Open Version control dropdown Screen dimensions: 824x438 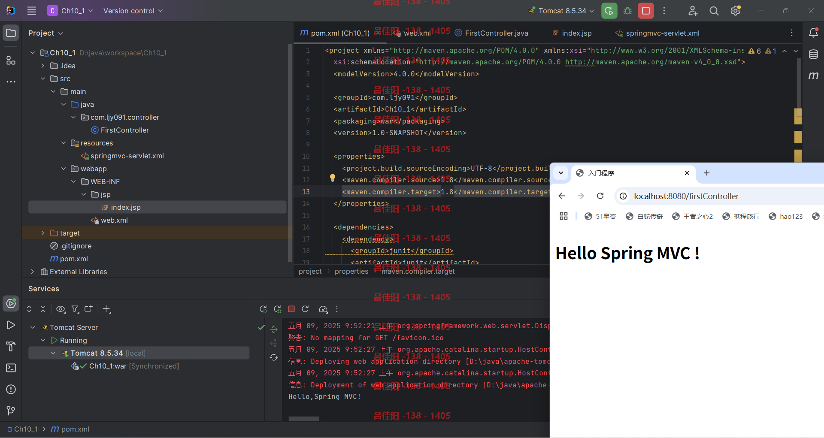click(133, 11)
